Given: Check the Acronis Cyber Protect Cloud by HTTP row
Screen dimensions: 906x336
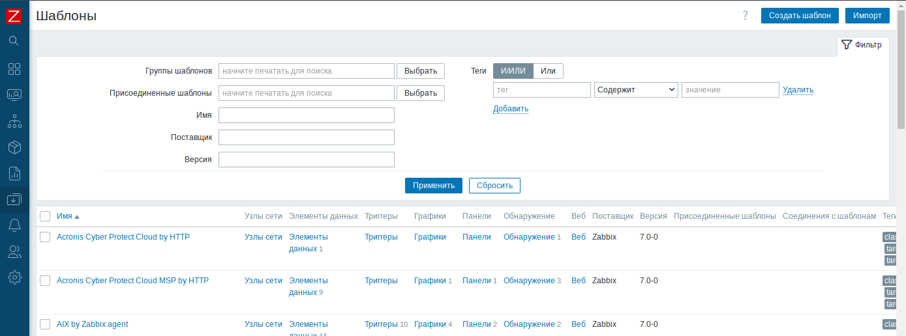Looking at the screenshot, I should 45,237.
